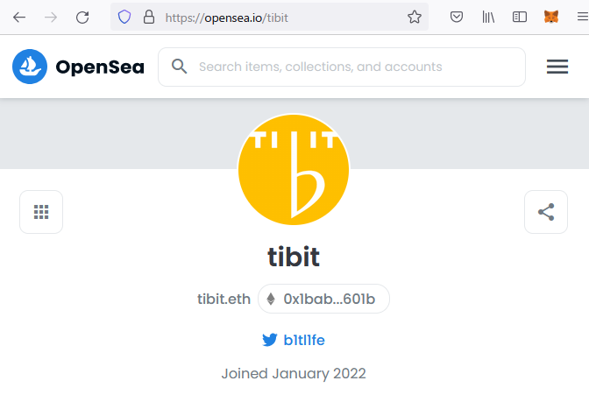Toggle the browser sidebar view
Screen dimensions: 589x395
click(520, 17)
